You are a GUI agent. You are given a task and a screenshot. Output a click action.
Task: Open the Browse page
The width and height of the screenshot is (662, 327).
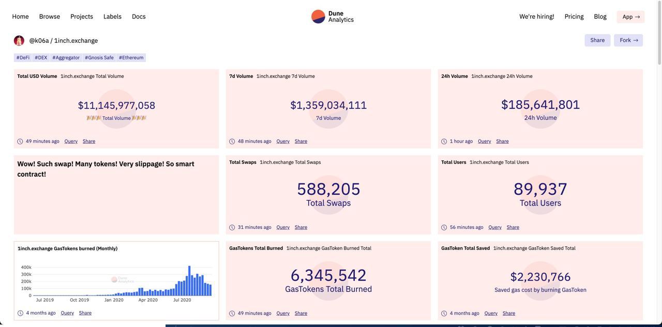point(50,17)
